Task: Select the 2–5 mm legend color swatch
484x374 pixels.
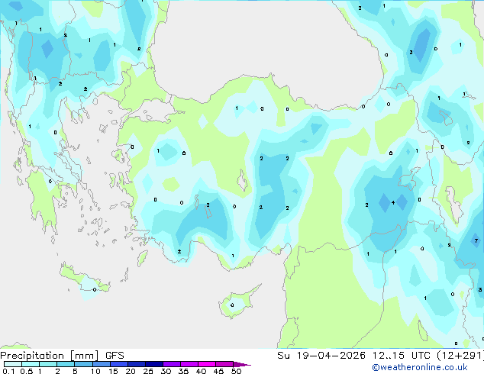Action: click(x=66, y=364)
